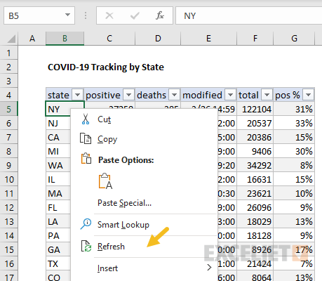
Task: Choose the Keep Text Only paste icon
Action: click(105, 181)
